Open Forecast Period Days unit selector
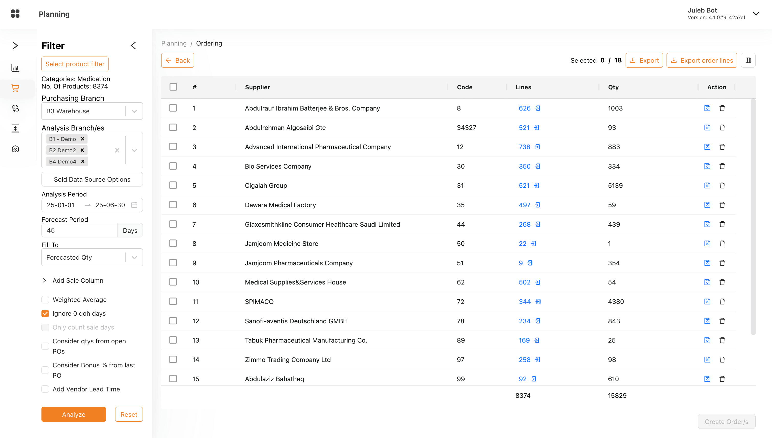This screenshot has height=438, width=772. click(x=130, y=231)
